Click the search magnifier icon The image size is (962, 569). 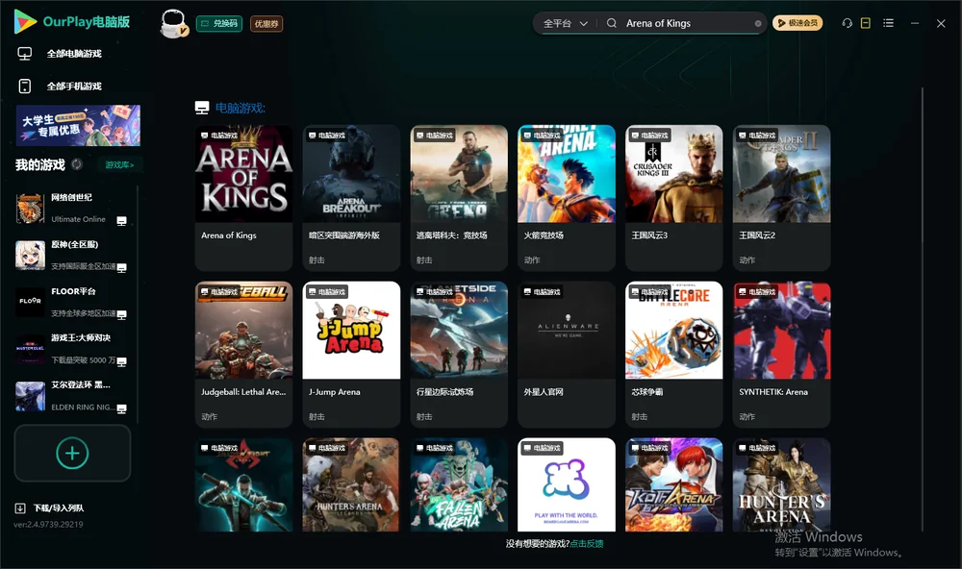pyautogui.click(x=612, y=23)
